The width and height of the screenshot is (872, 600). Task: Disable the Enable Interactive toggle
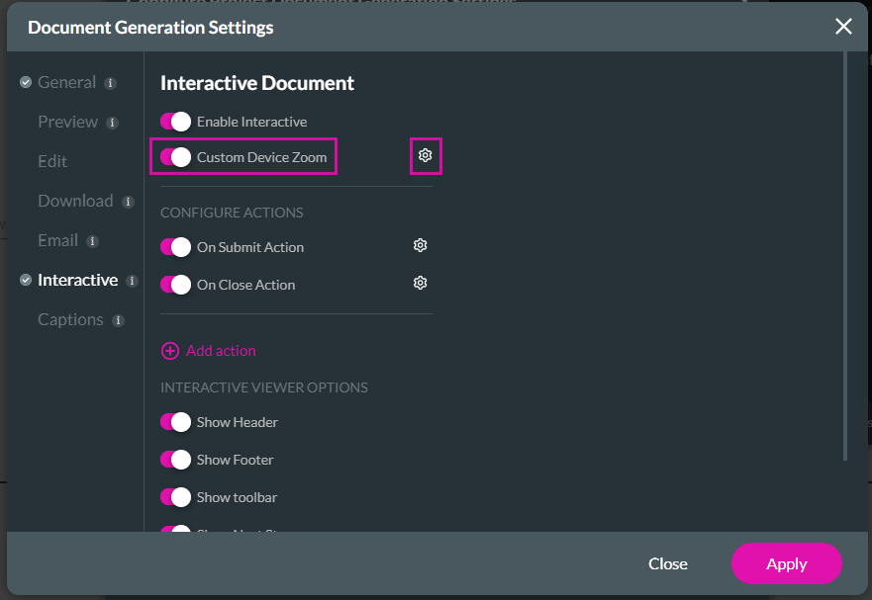pos(175,122)
